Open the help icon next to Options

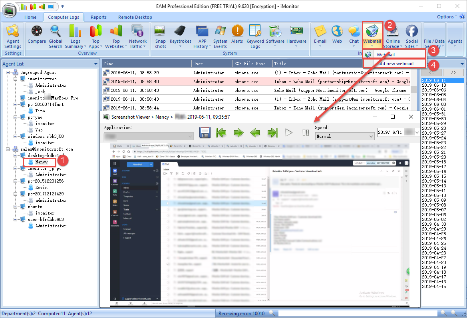[462, 17]
